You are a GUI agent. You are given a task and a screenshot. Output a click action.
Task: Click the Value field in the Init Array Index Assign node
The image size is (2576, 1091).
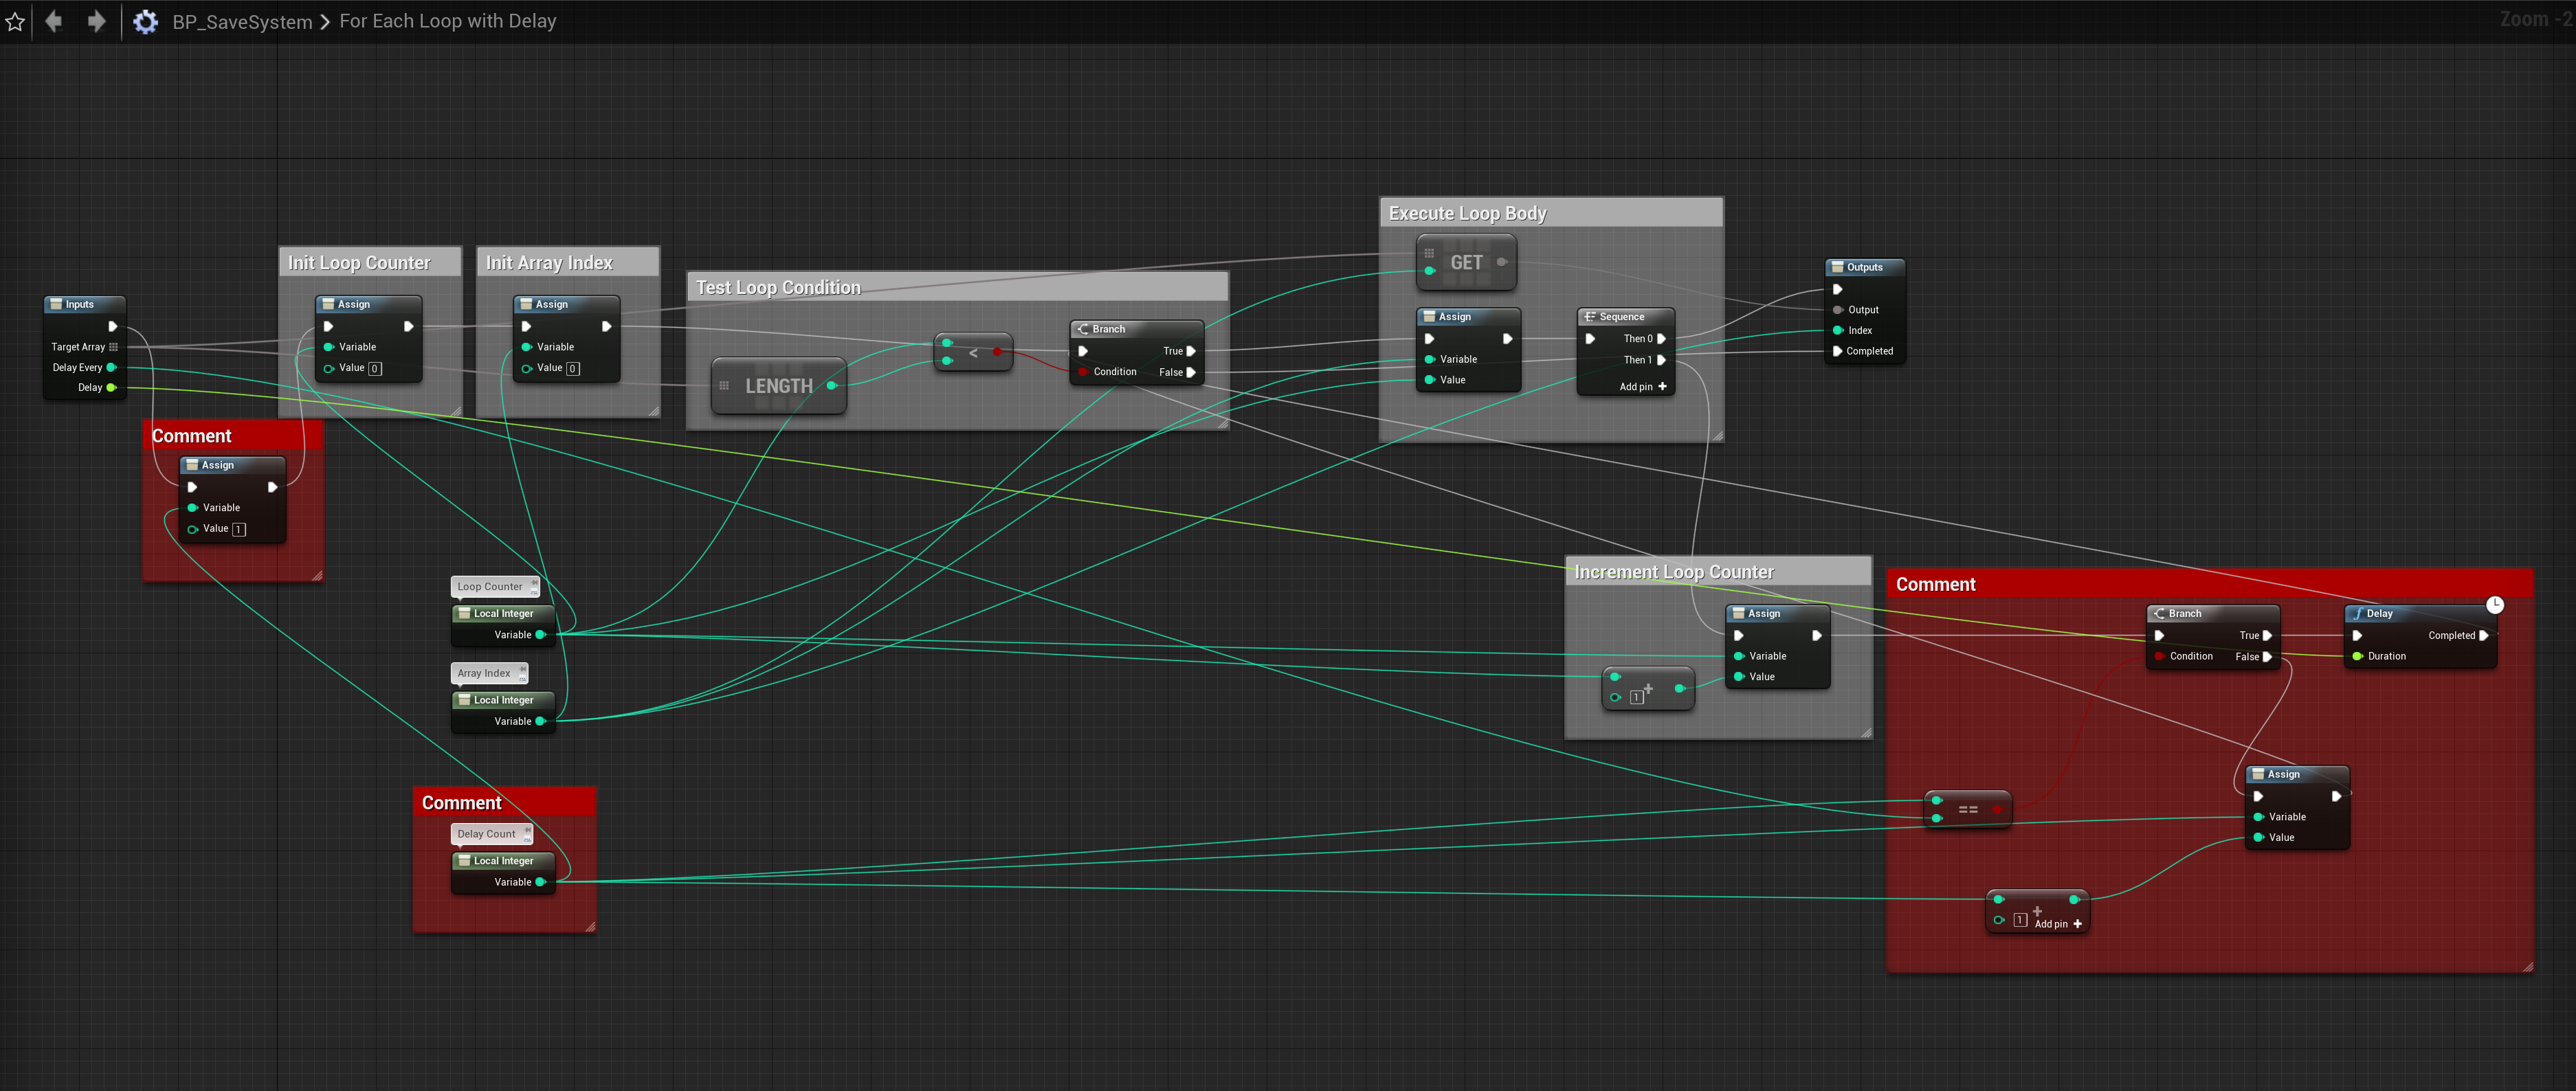(x=573, y=368)
